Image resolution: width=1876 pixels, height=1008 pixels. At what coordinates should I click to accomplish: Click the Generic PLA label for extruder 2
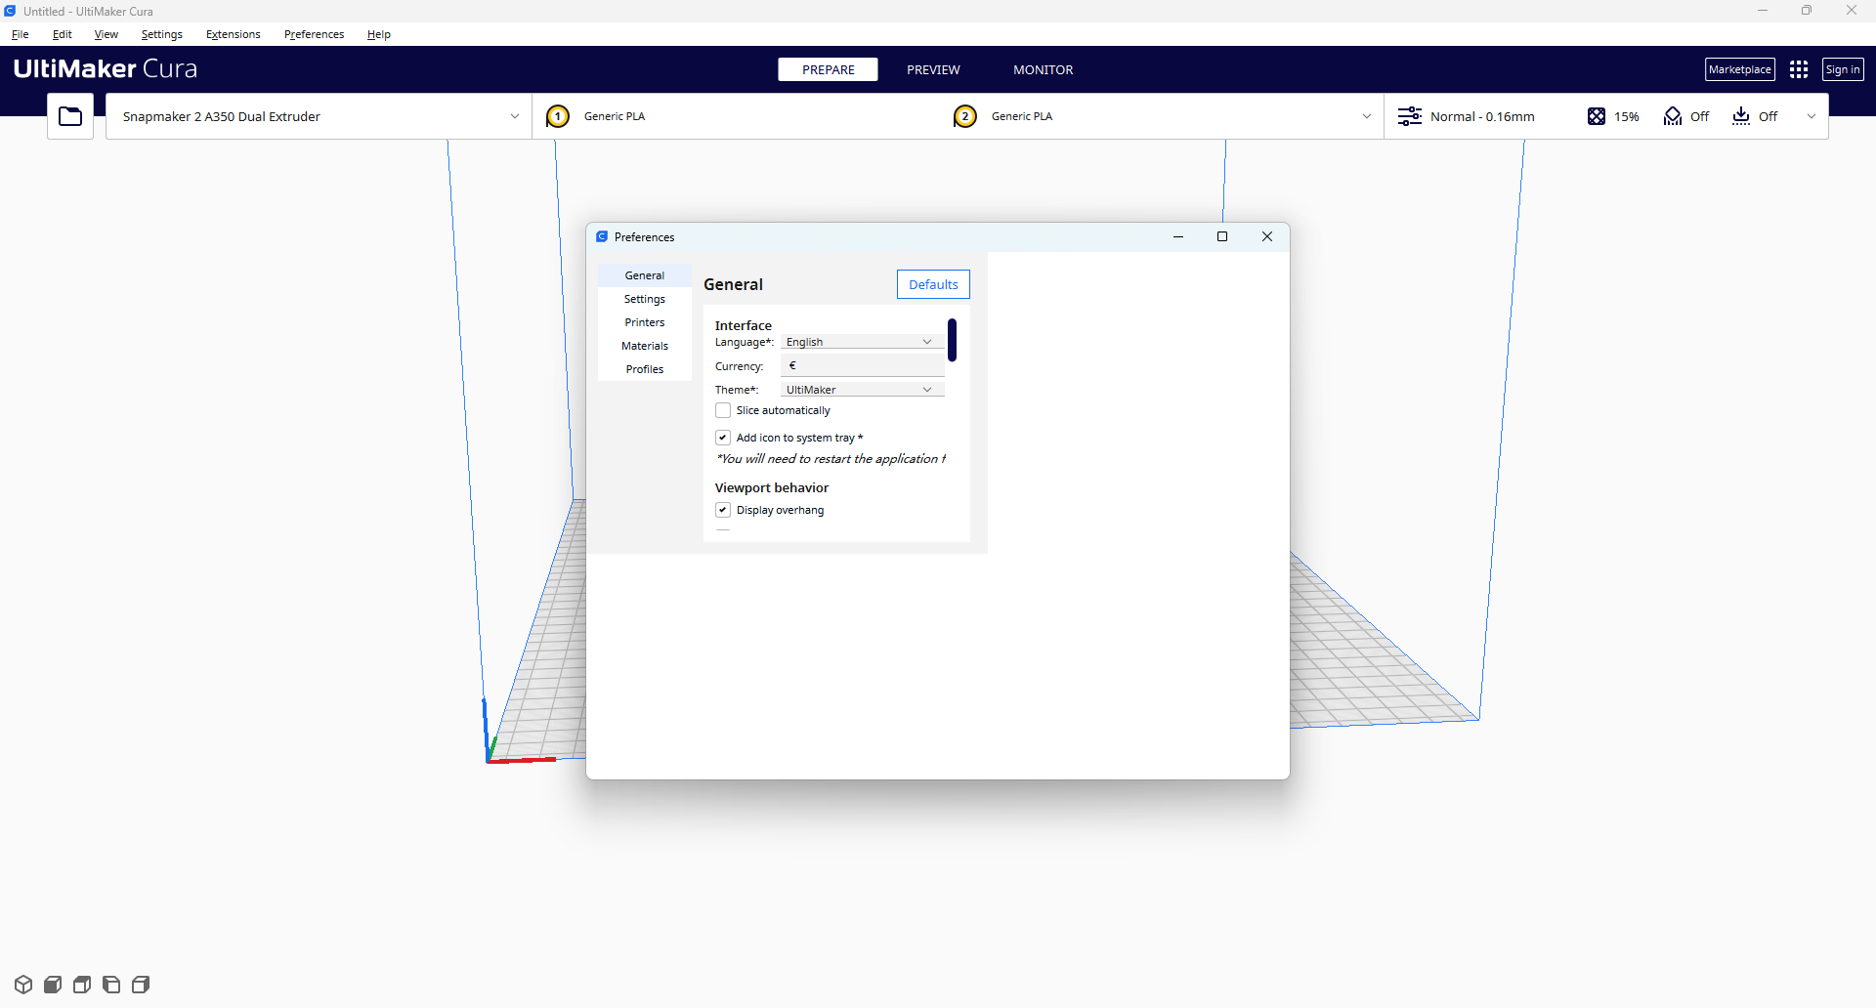point(1022,116)
